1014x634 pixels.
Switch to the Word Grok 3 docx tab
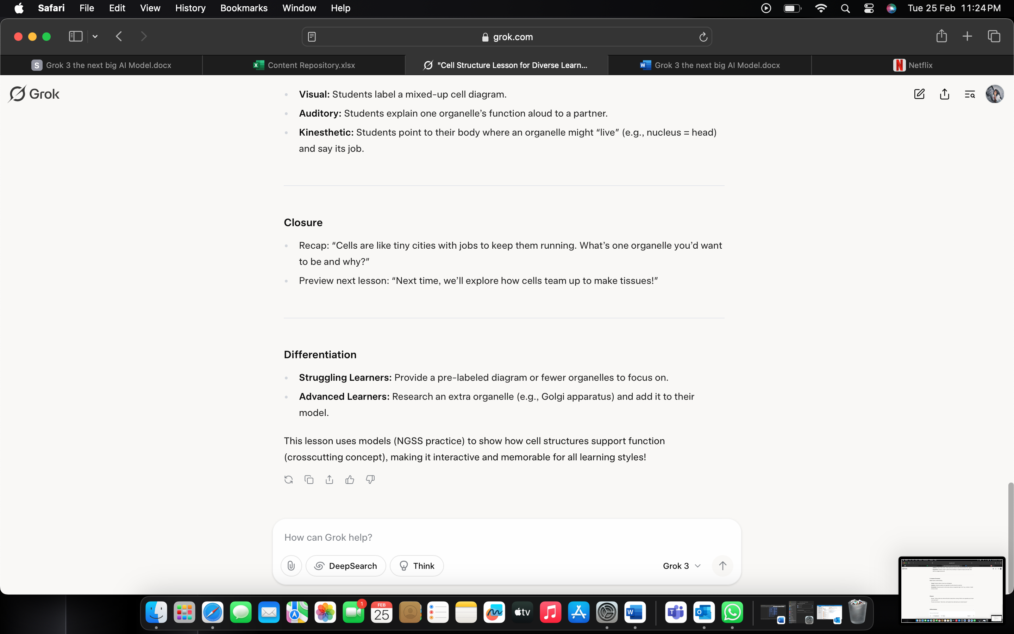point(710,65)
